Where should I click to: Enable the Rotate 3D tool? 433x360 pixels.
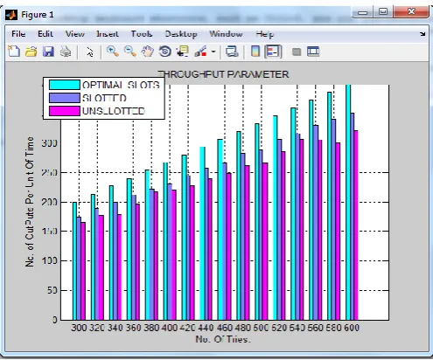(x=165, y=52)
